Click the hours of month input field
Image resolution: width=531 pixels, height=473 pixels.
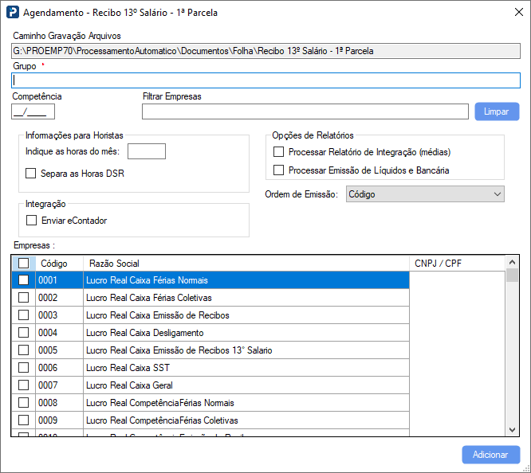pyautogui.click(x=147, y=151)
